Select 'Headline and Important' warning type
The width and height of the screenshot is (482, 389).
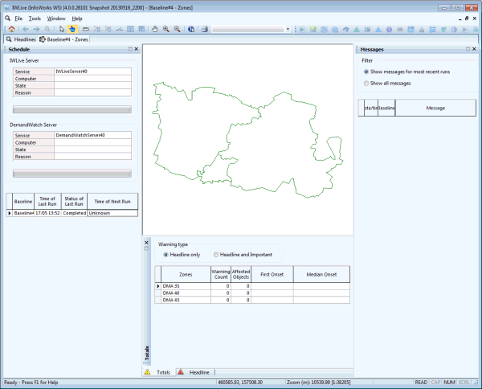[216, 255]
